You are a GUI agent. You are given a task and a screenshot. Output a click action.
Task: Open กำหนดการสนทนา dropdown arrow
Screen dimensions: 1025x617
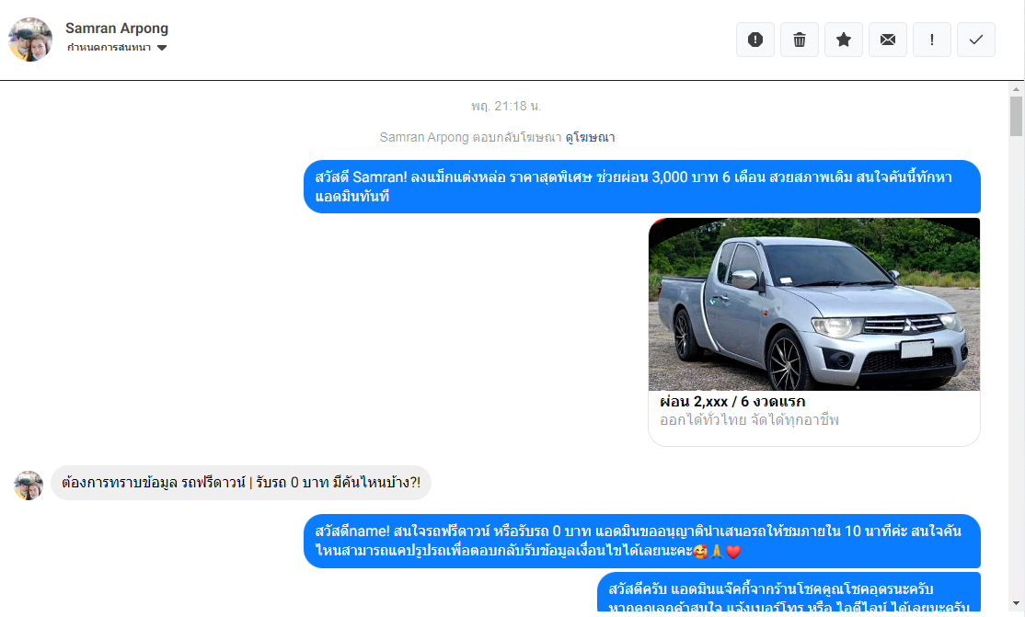point(162,48)
